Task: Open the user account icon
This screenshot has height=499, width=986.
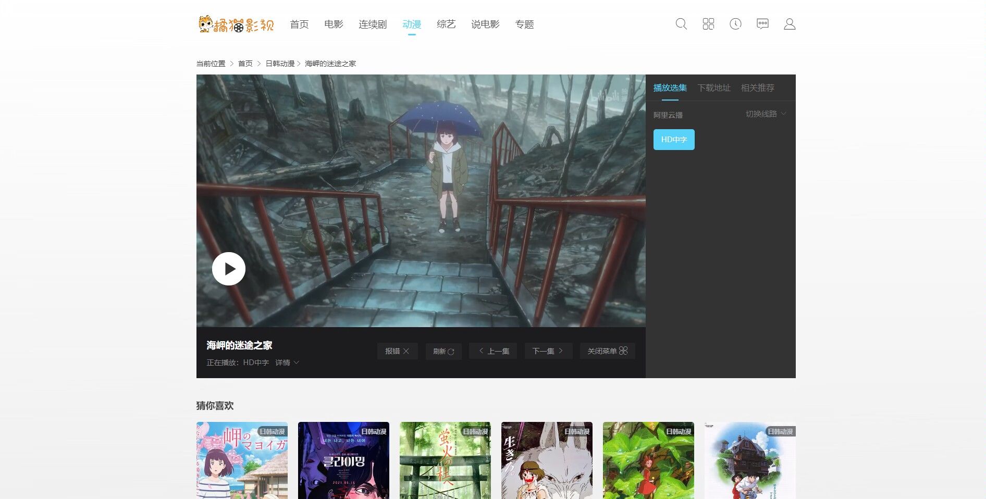Action: (x=790, y=24)
